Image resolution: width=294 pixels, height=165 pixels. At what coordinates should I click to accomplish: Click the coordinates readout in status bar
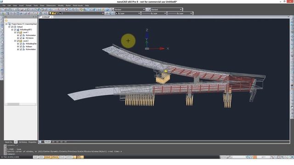[10, 157]
